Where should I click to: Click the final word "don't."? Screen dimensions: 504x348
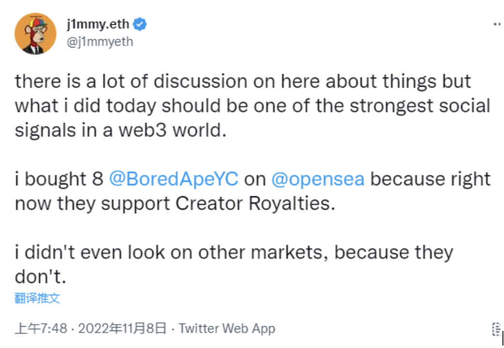[40, 277]
